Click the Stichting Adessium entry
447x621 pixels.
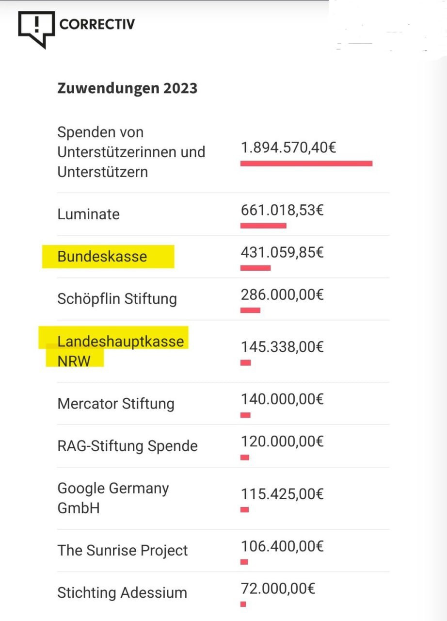(x=122, y=592)
